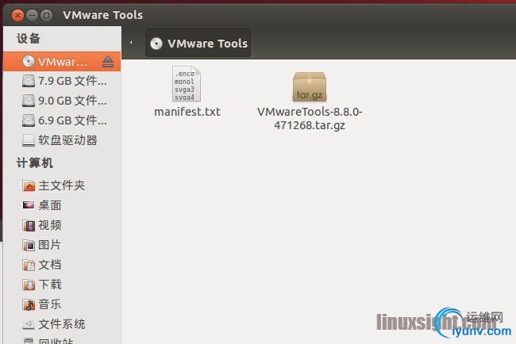This screenshot has width=516, height=344.
Task: Click the Devices (设备) section header
Action: (29, 38)
